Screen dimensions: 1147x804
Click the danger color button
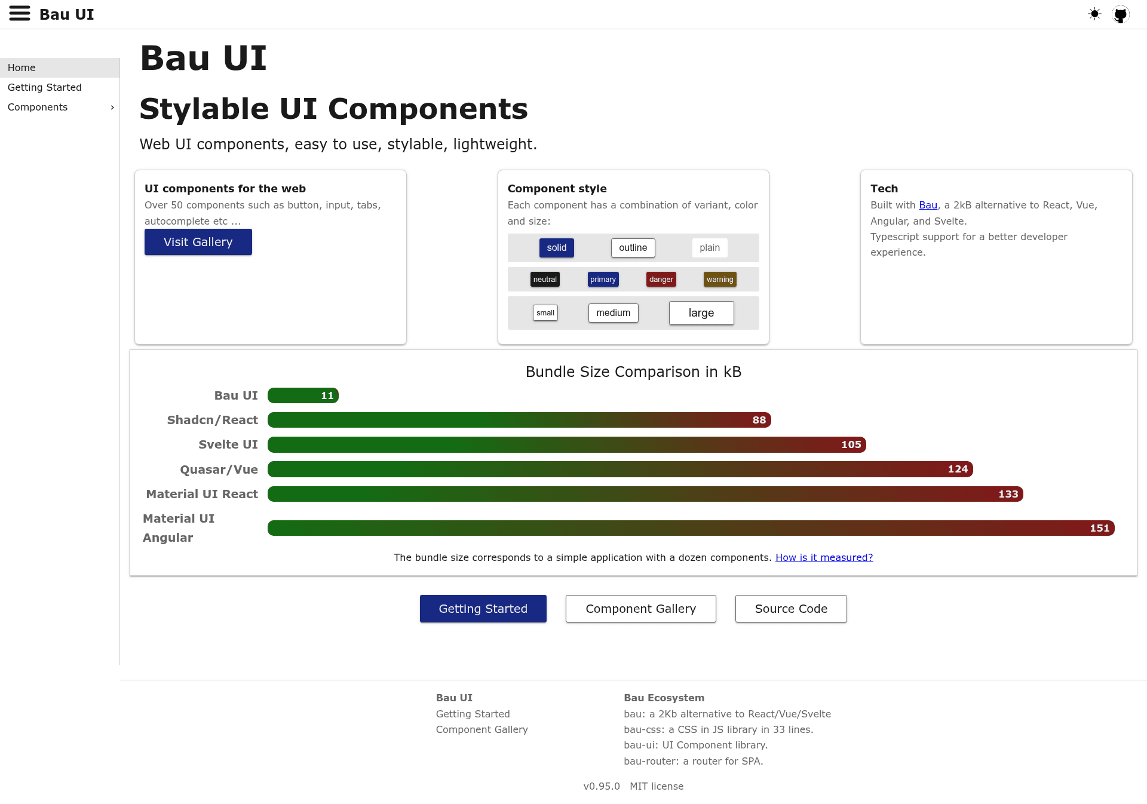pos(661,280)
